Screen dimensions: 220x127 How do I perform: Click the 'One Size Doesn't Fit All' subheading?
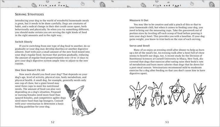[x=30, y=70]
